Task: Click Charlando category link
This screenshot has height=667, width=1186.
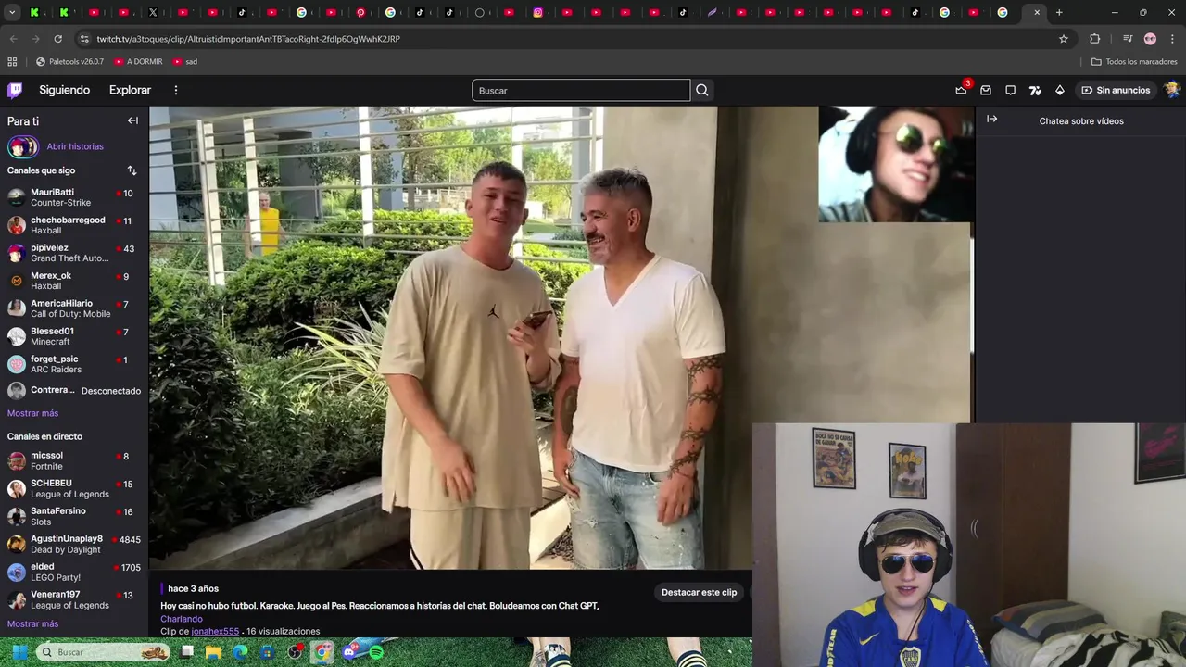Action: pyautogui.click(x=182, y=619)
